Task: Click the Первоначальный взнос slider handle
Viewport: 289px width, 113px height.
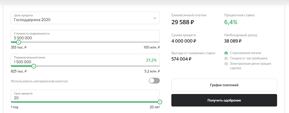Action: pyautogui.click(x=34, y=66)
